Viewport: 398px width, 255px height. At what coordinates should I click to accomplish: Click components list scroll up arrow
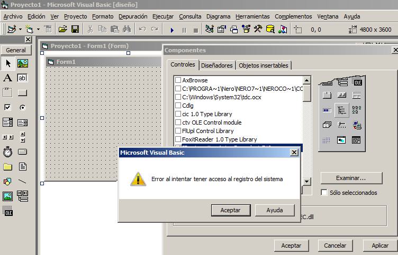[307, 80]
